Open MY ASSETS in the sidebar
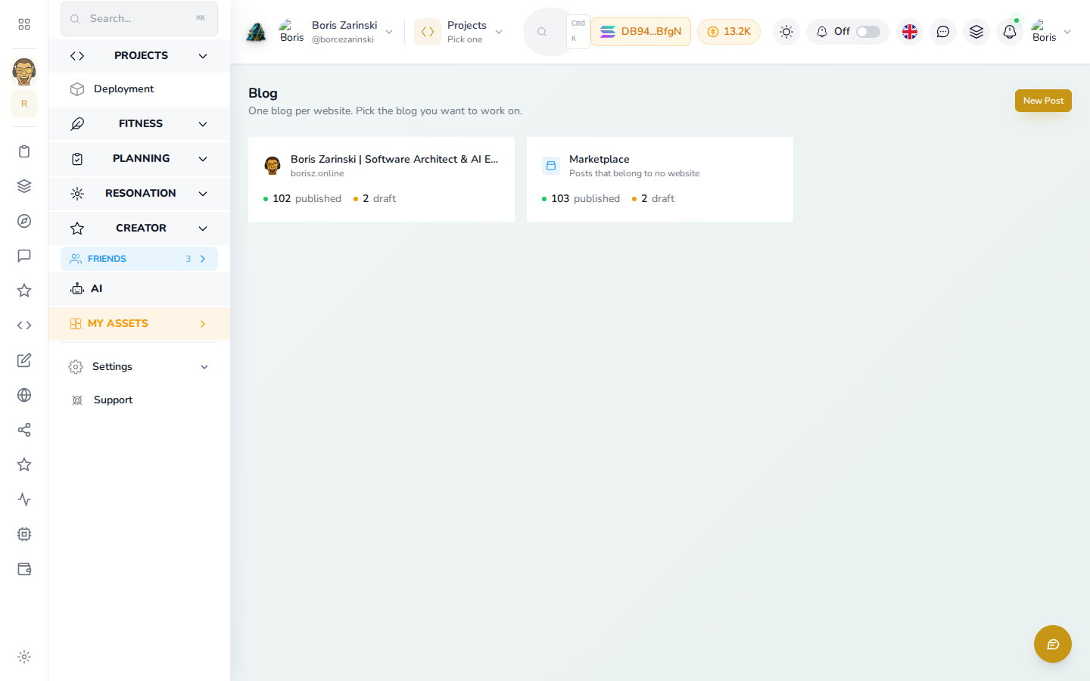This screenshot has width=1090, height=681. (139, 324)
